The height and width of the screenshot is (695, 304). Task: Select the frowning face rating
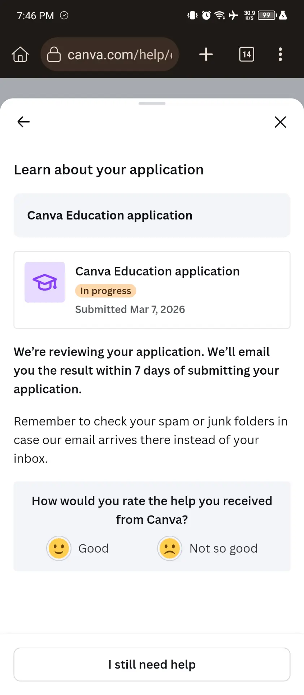pyautogui.click(x=170, y=548)
